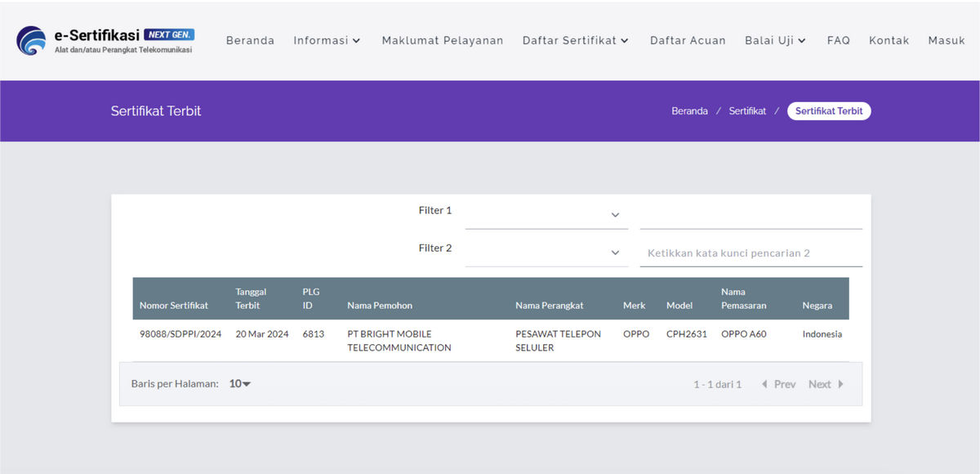Select Daftar Acuan menu item
This screenshot has width=980, height=474.
pyautogui.click(x=688, y=40)
